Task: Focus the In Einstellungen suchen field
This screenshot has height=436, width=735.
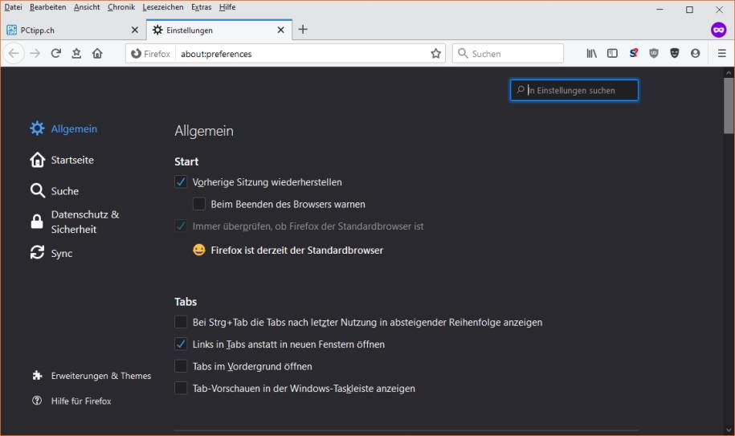Action: pyautogui.click(x=574, y=90)
